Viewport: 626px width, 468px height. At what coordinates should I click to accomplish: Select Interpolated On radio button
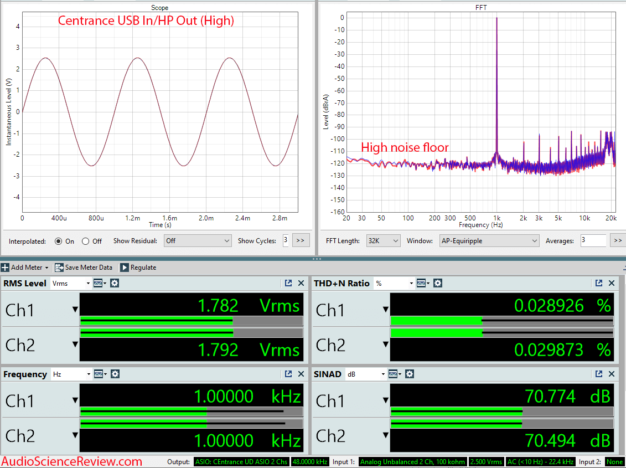tap(59, 241)
